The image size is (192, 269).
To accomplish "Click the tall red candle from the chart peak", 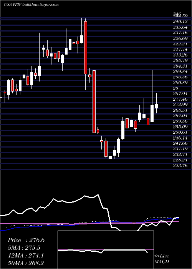I will point(86,48).
